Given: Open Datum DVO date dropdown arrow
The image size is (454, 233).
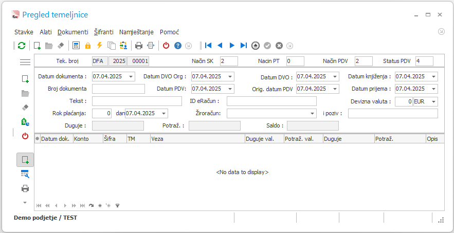Looking at the screenshot, I should coord(335,76).
